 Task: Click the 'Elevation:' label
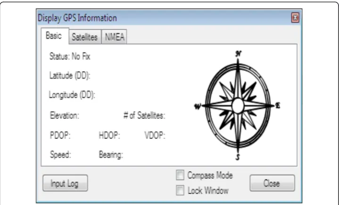[65, 116]
